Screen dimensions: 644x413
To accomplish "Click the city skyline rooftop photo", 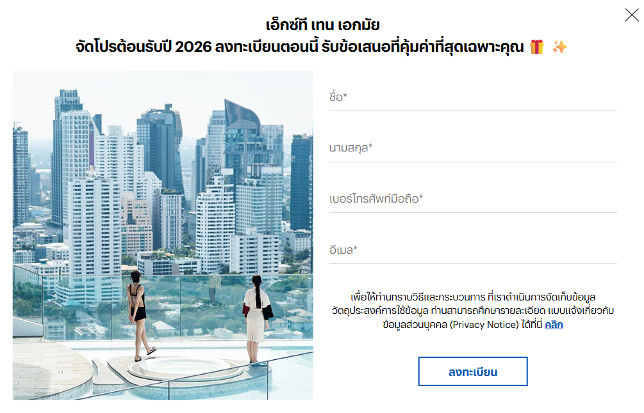I will pyautogui.click(x=163, y=236).
